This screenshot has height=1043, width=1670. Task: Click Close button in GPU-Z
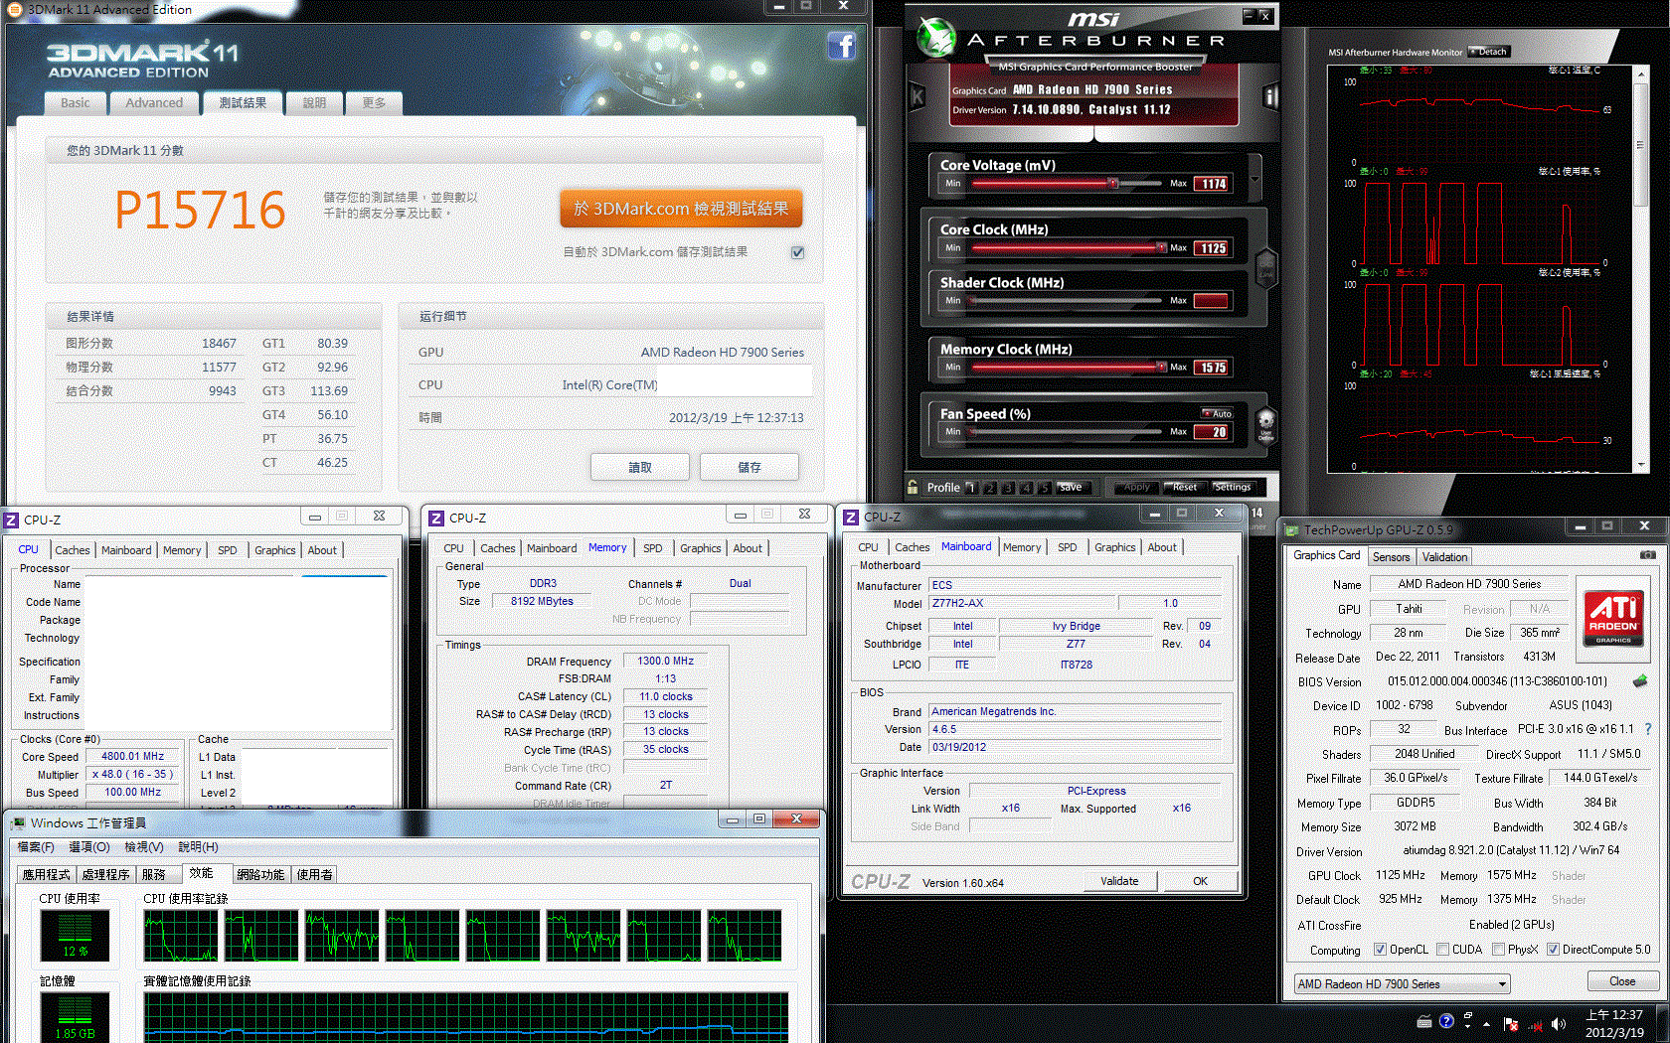click(x=1622, y=981)
